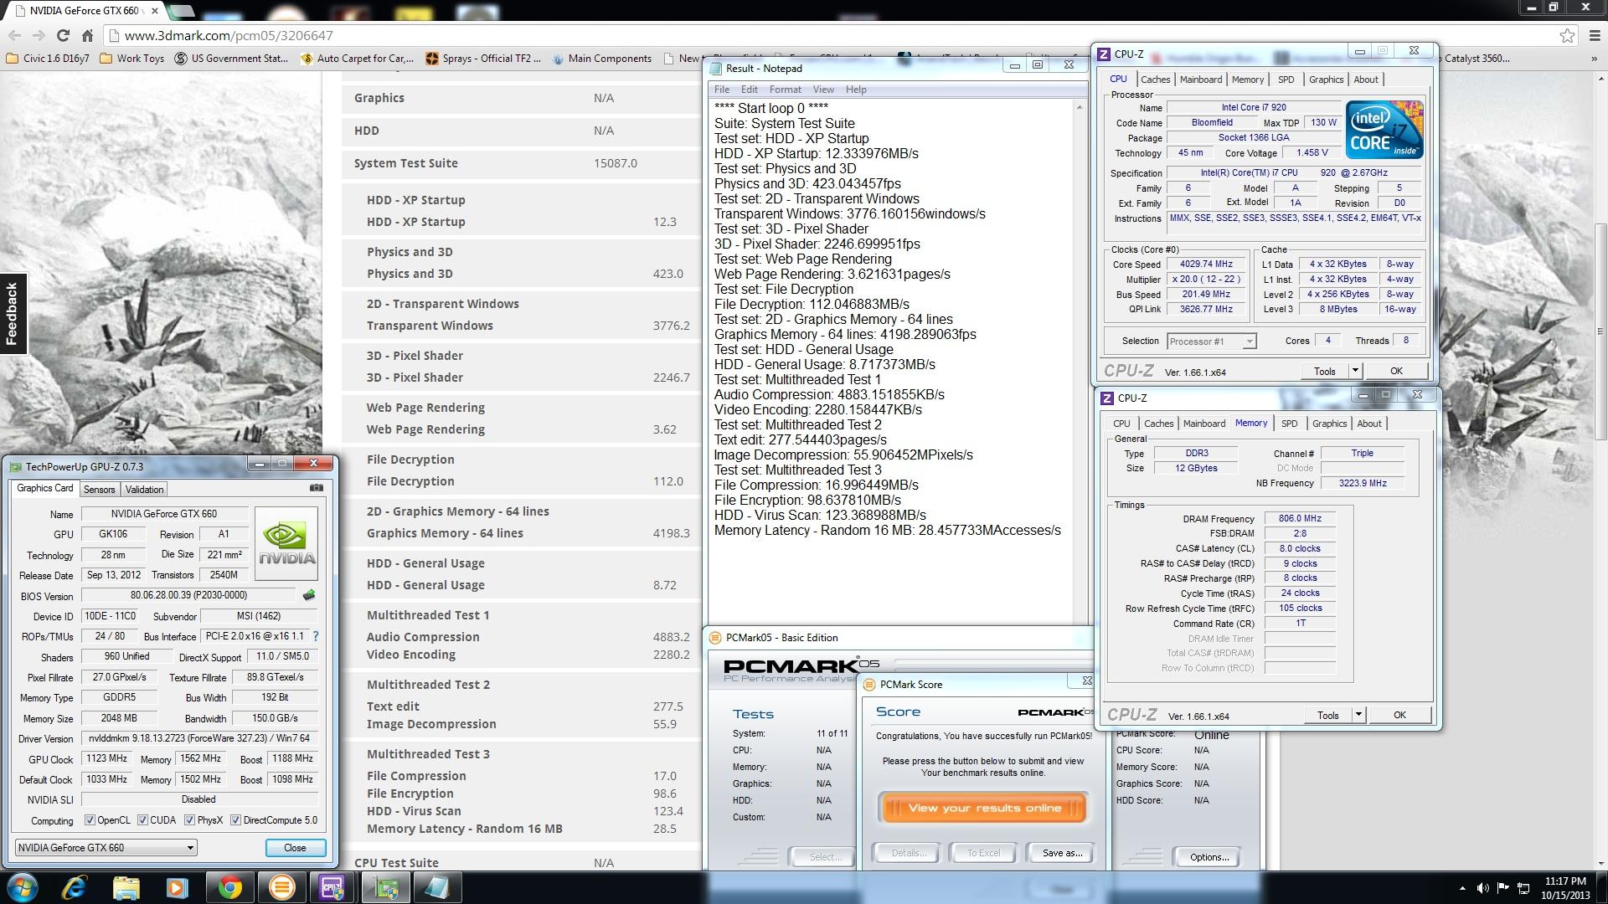This screenshot has width=1608, height=904.
Task: Click the BIOS save chip icon in GPU-Z
Action: point(308,595)
